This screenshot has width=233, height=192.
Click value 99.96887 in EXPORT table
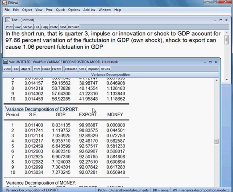pos(88,125)
